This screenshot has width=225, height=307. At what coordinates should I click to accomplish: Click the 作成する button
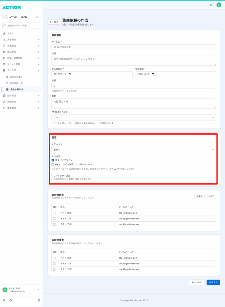(x=213, y=282)
